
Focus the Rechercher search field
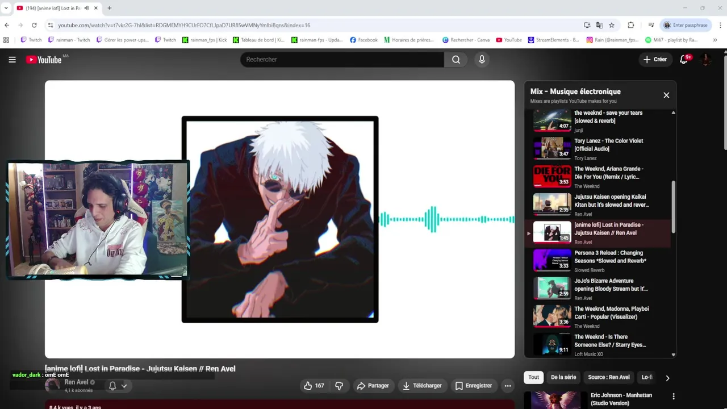click(342, 60)
